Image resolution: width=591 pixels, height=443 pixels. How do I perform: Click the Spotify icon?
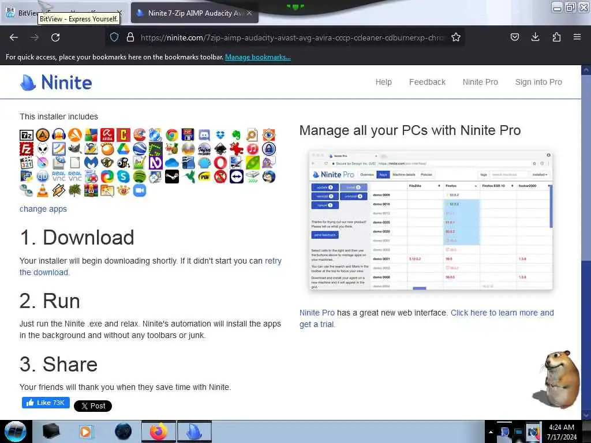pos(140,177)
